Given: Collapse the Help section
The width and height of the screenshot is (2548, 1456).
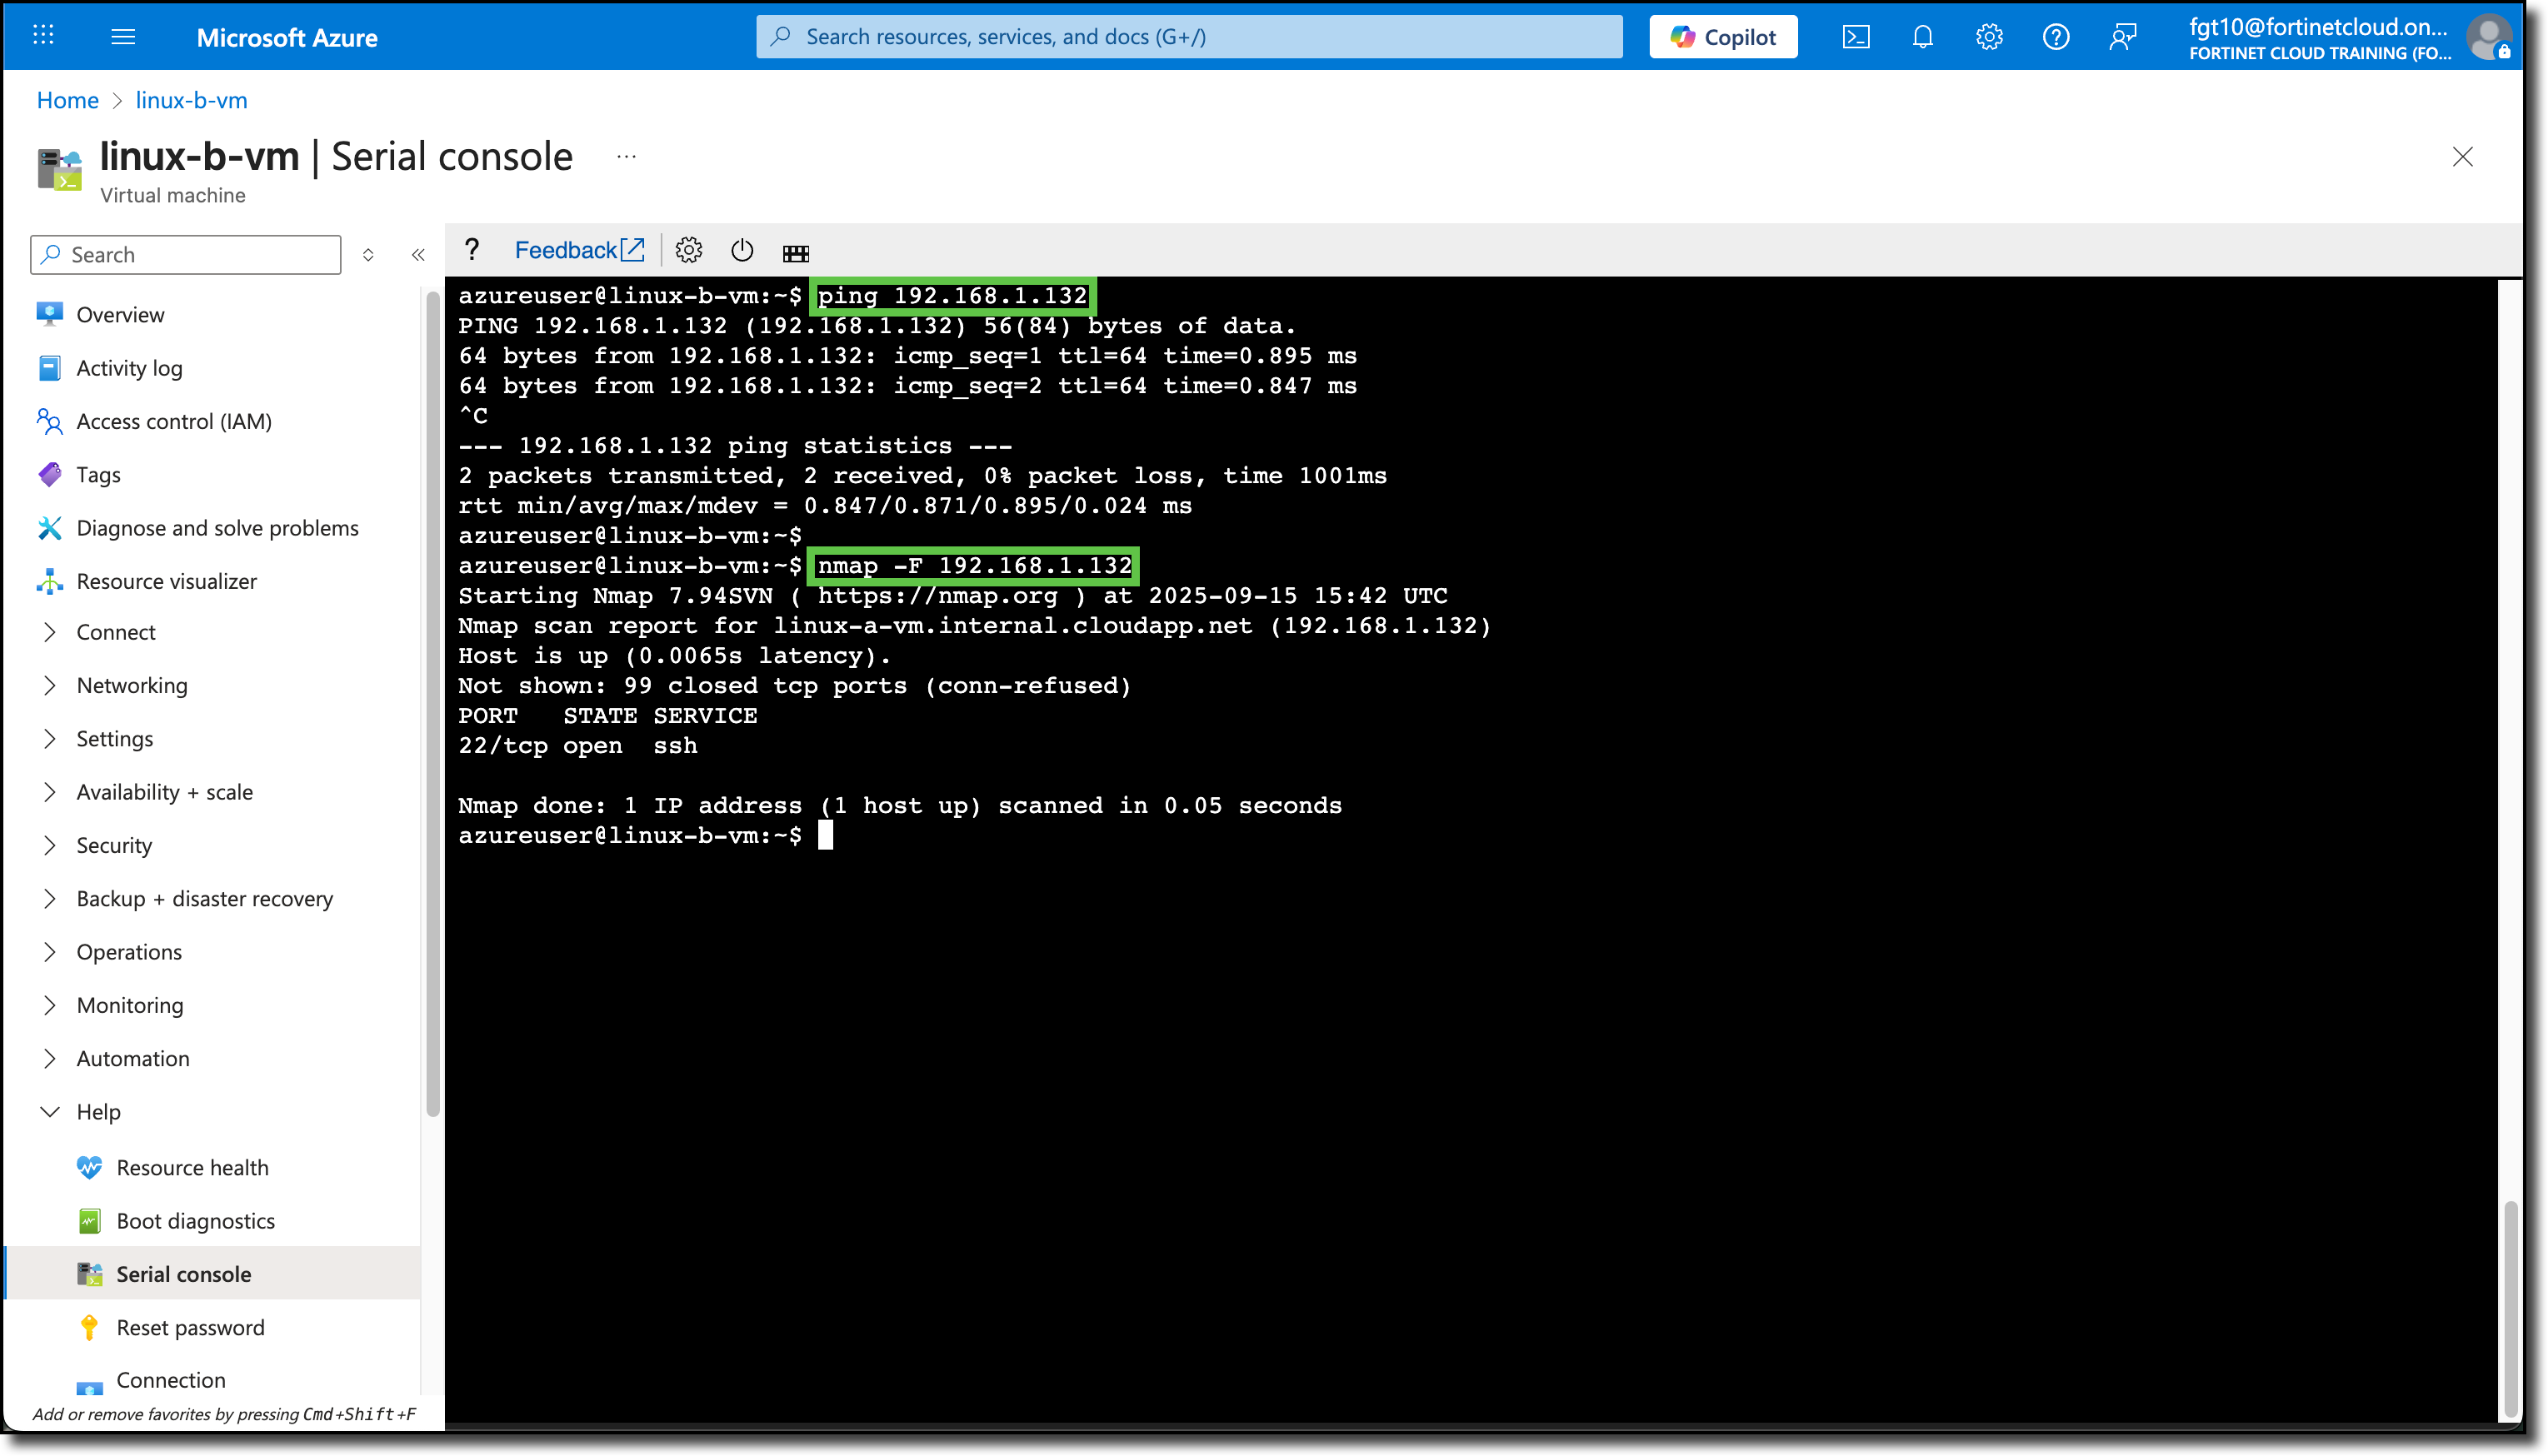Looking at the screenshot, I should point(99,1111).
